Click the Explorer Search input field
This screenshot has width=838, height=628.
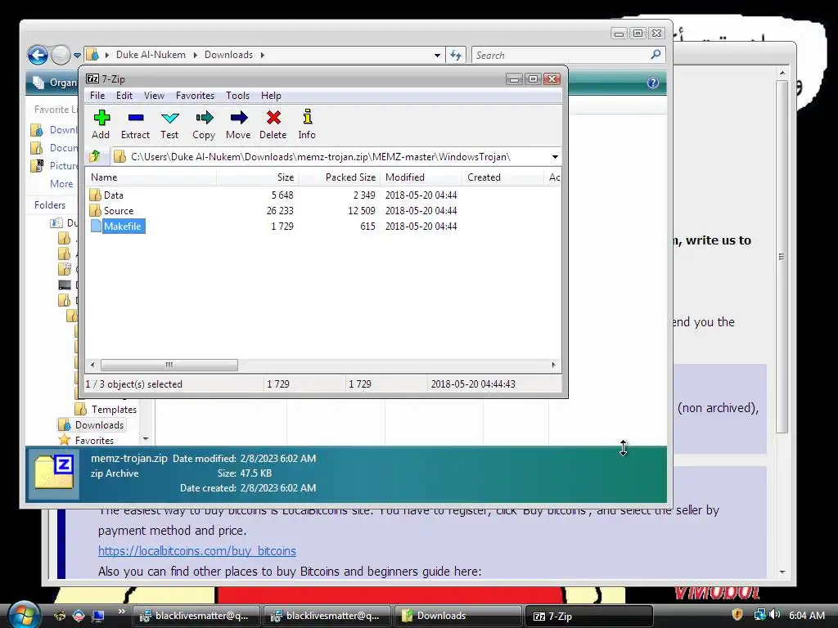click(x=561, y=55)
